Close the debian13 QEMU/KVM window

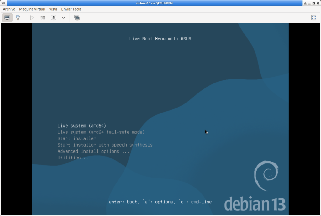318,3
